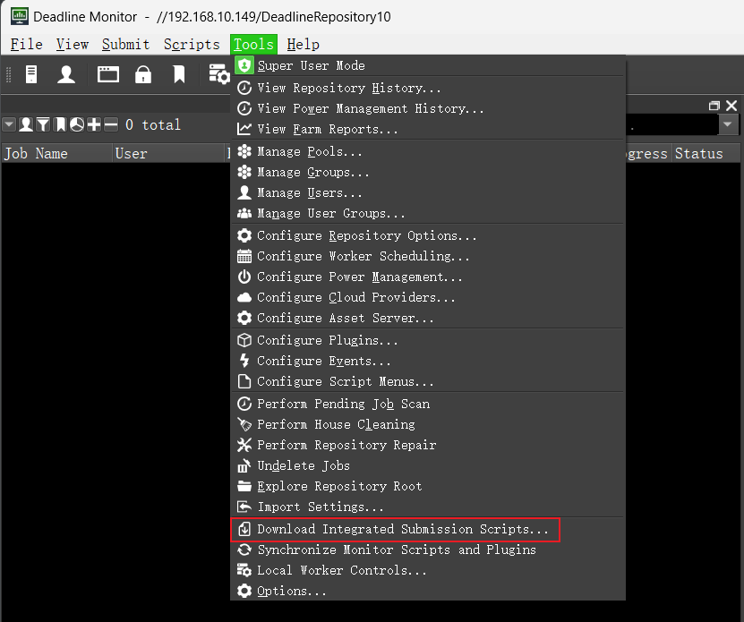Click the Configure Asset Server gear icon

(244, 318)
